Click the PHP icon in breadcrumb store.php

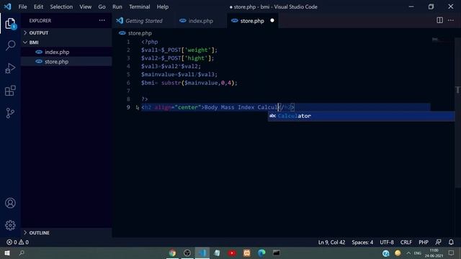[x=122, y=33]
